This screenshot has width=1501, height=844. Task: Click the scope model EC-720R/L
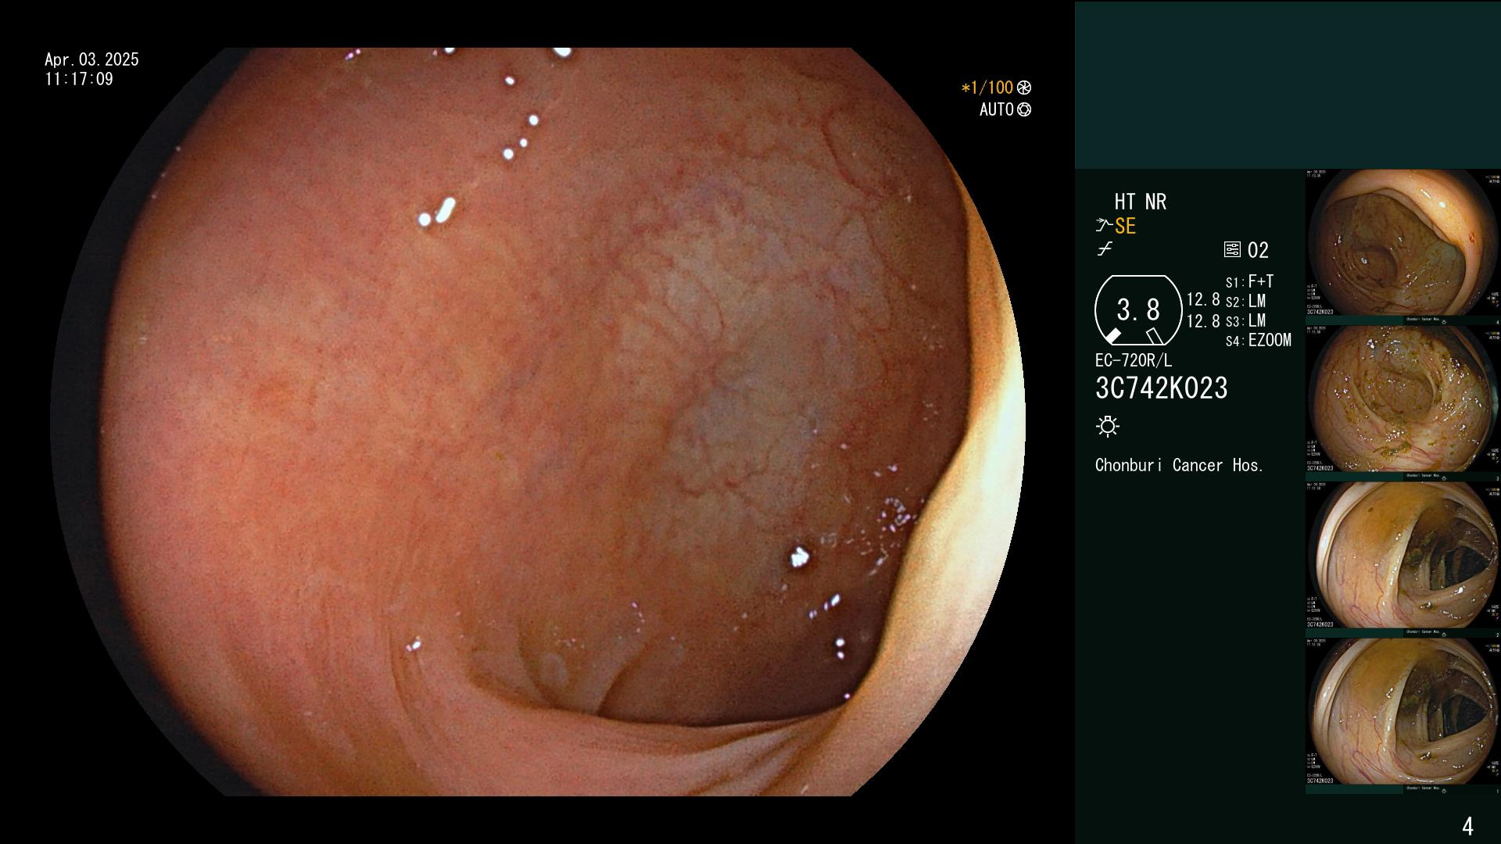tap(1134, 360)
